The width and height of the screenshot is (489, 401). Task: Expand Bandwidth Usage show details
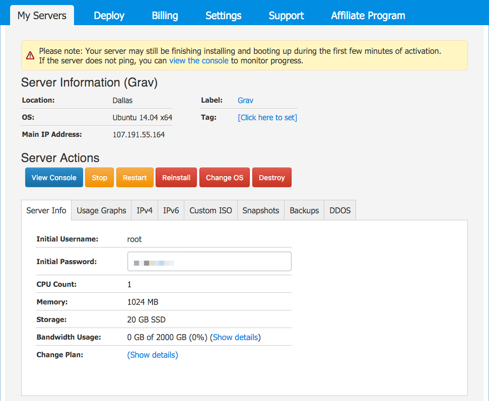tap(235, 337)
